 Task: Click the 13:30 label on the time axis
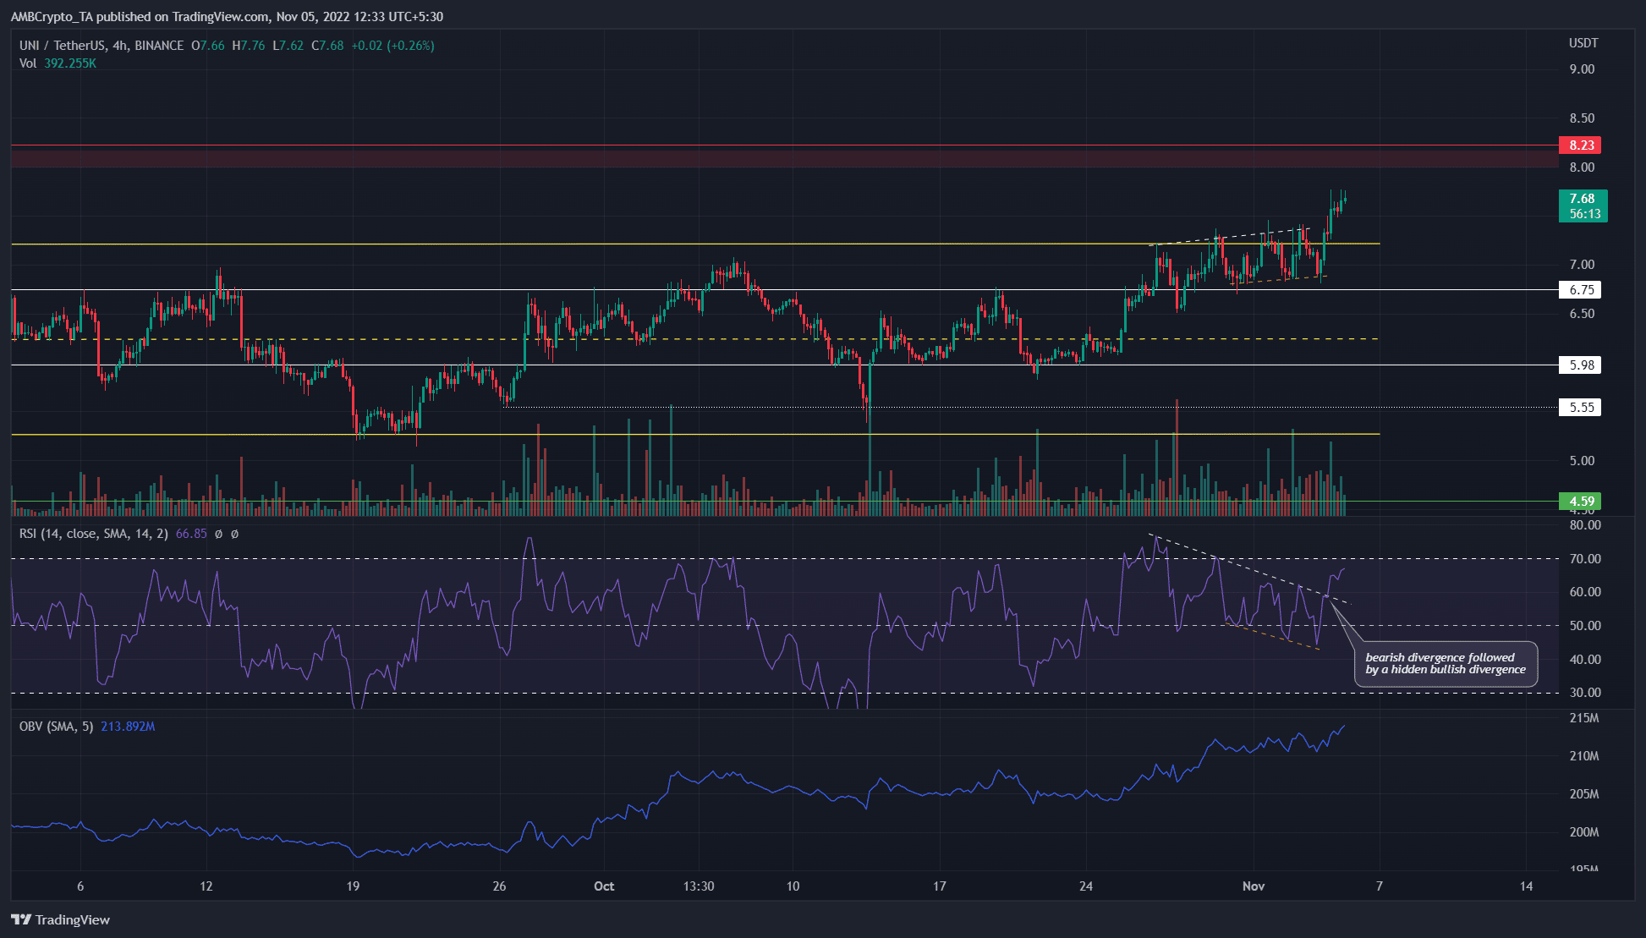pos(699,886)
